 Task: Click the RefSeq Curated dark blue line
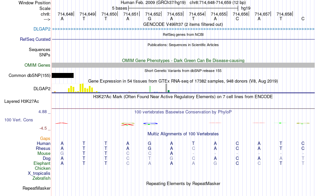[183, 39]
